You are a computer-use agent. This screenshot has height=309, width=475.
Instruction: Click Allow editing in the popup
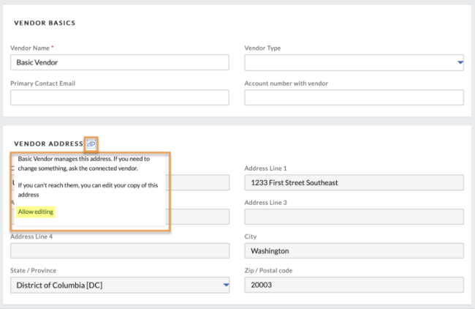click(36, 212)
